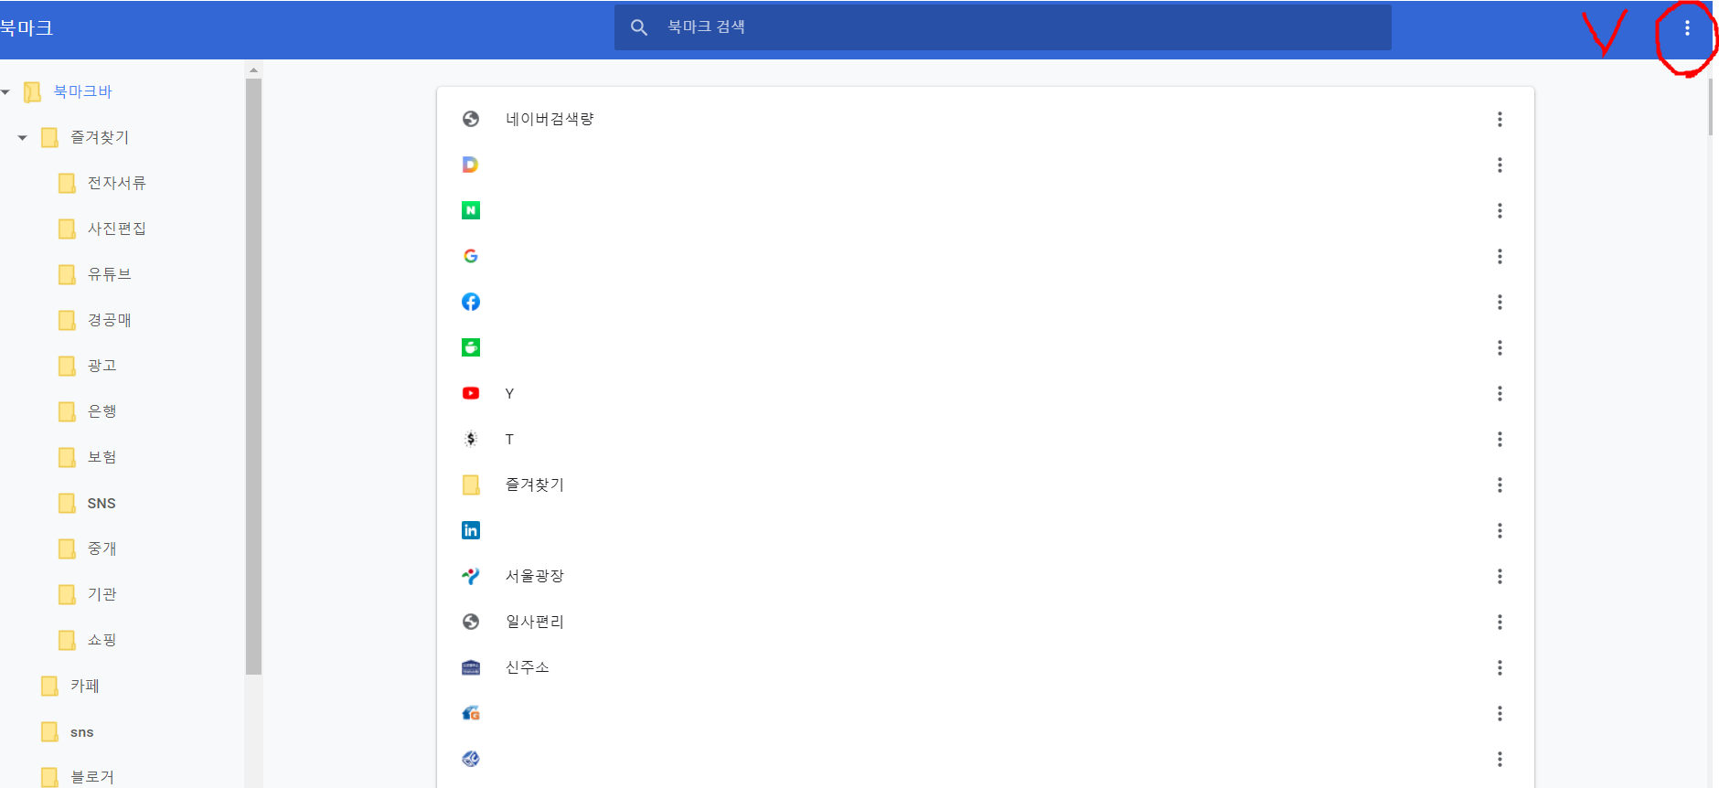Open more actions for 네이버검색량
1719x788 pixels.
tap(1500, 119)
